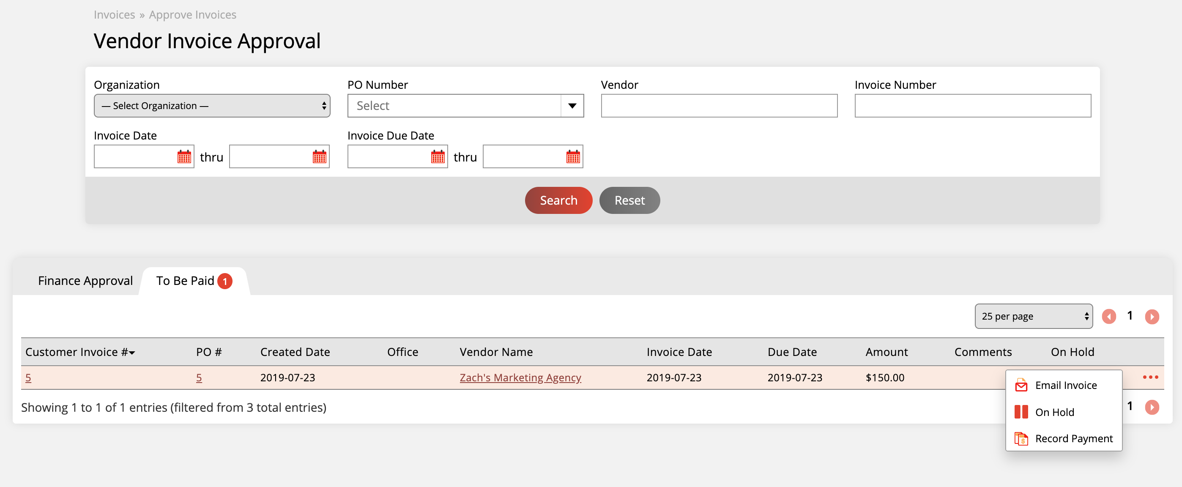The height and width of the screenshot is (487, 1182).
Task: Open customer invoice 5 link
Action: point(28,378)
